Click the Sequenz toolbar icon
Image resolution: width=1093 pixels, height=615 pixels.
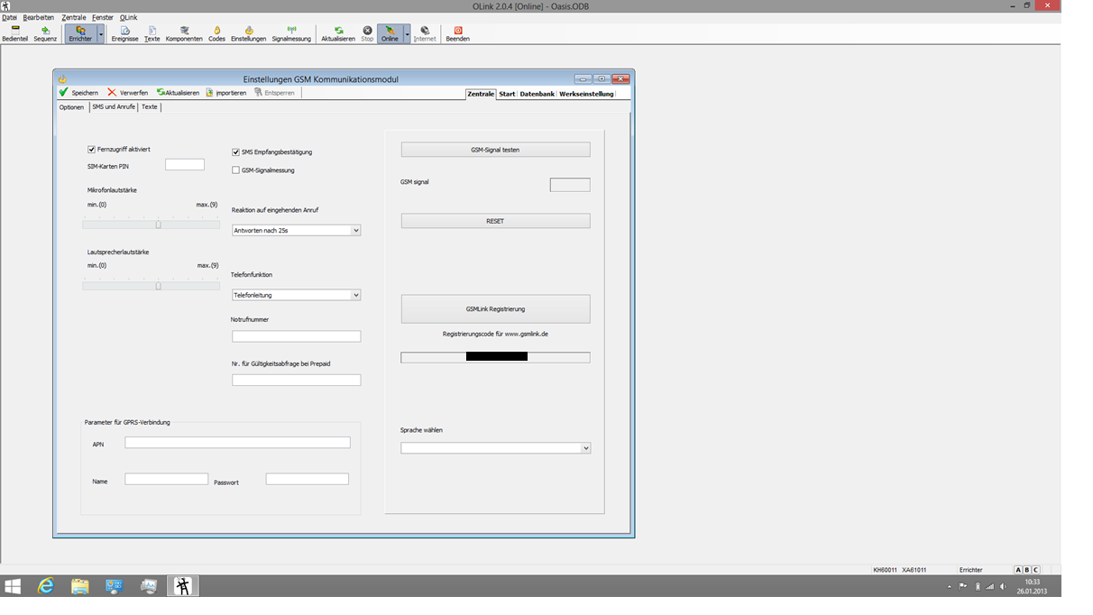(45, 33)
